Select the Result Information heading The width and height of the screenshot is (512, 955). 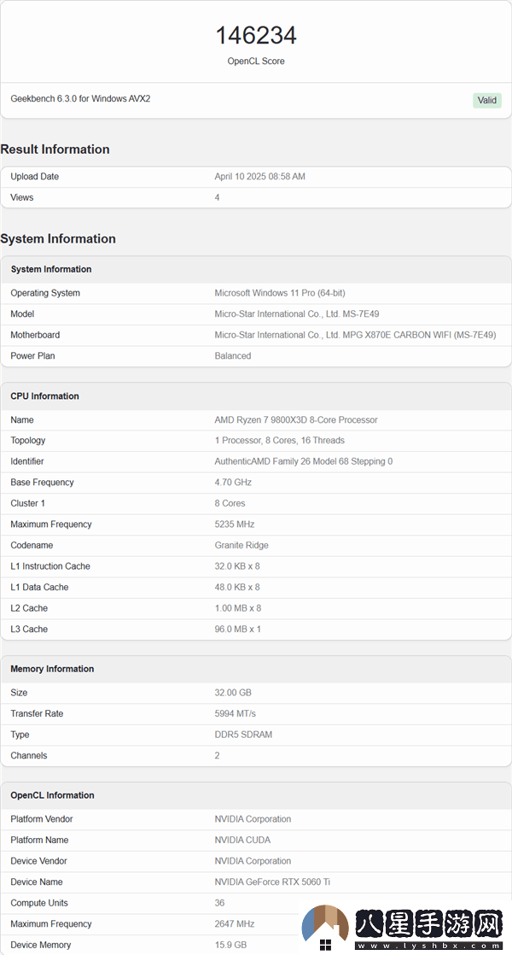pos(55,149)
